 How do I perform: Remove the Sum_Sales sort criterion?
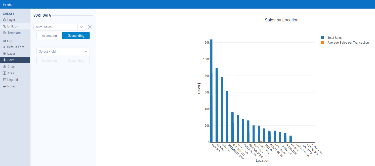point(90,27)
